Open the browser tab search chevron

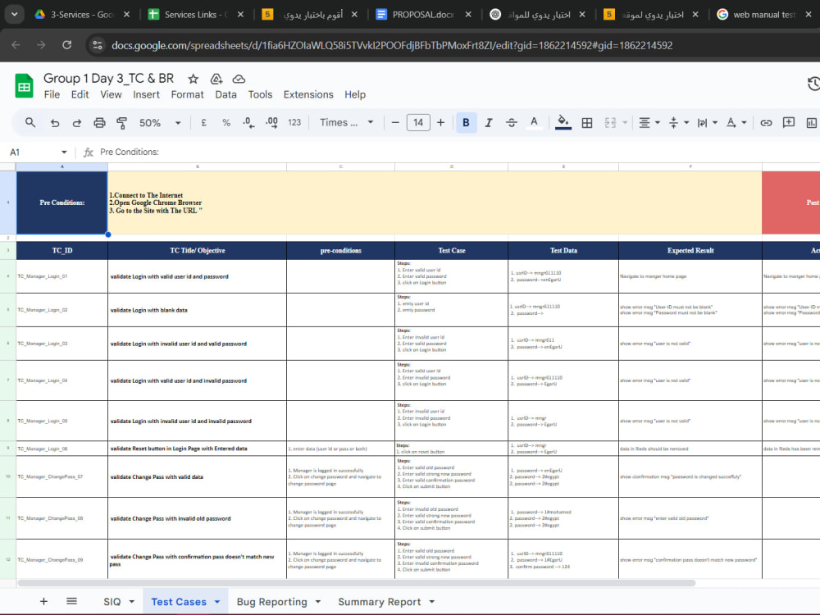click(14, 14)
